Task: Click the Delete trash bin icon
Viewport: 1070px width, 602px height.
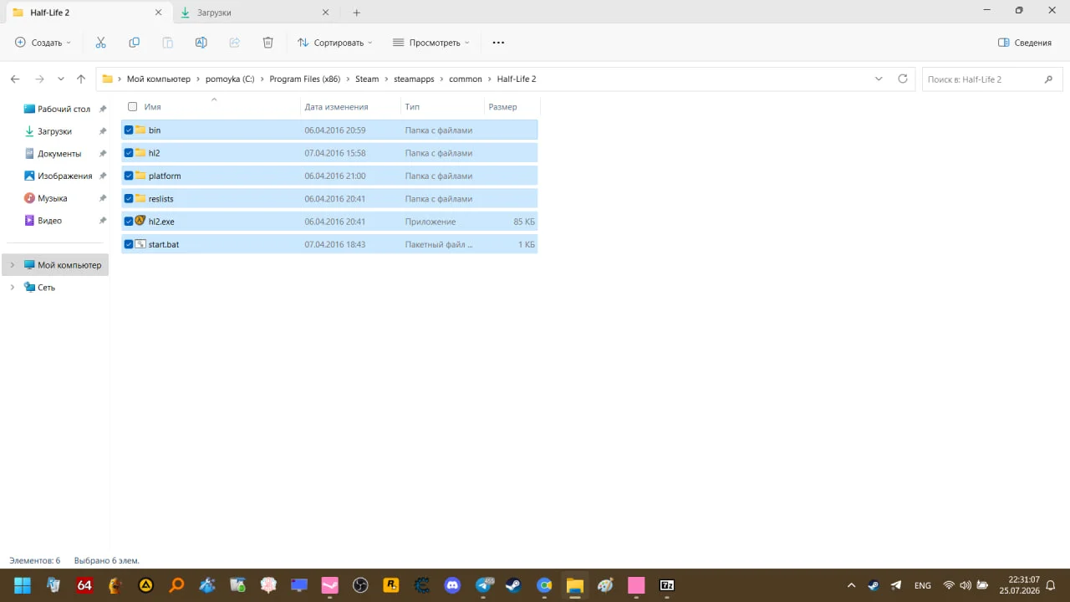Action: (268, 43)
